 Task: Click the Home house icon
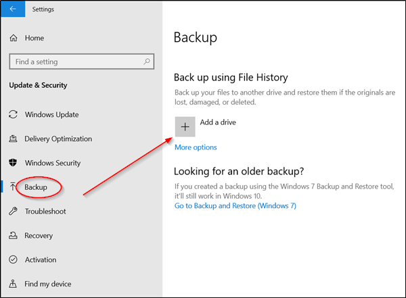(14, 38)
